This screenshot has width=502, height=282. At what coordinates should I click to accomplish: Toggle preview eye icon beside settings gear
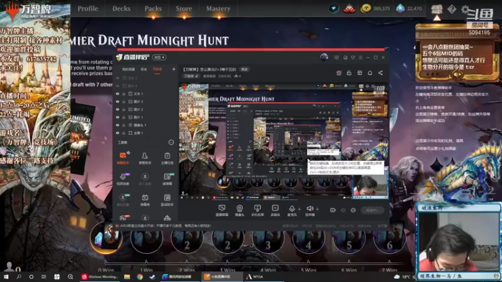click(x=343, y=210)
